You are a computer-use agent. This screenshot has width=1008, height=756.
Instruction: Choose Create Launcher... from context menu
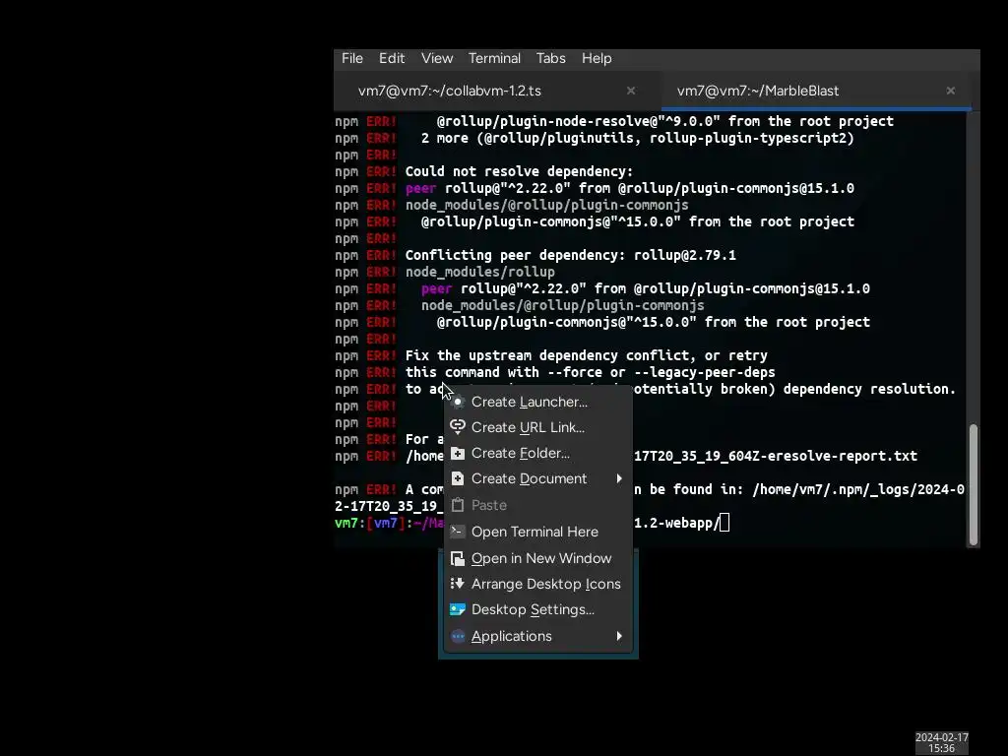[538, 402]
